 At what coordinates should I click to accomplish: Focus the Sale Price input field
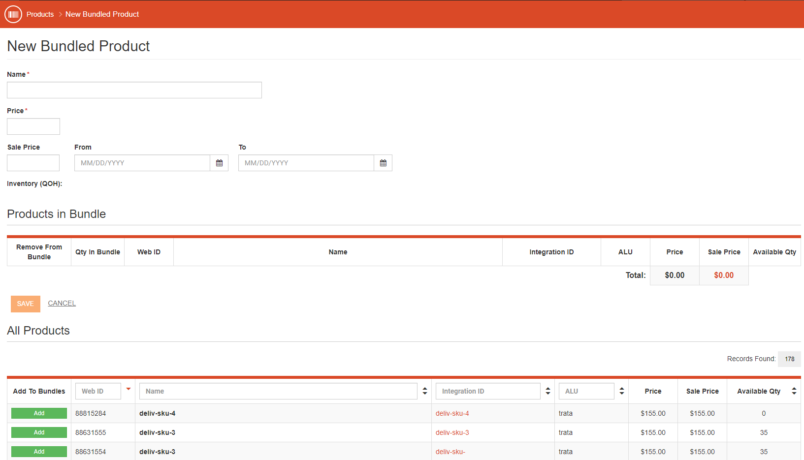pyautogui.click(x=33, y=163)
